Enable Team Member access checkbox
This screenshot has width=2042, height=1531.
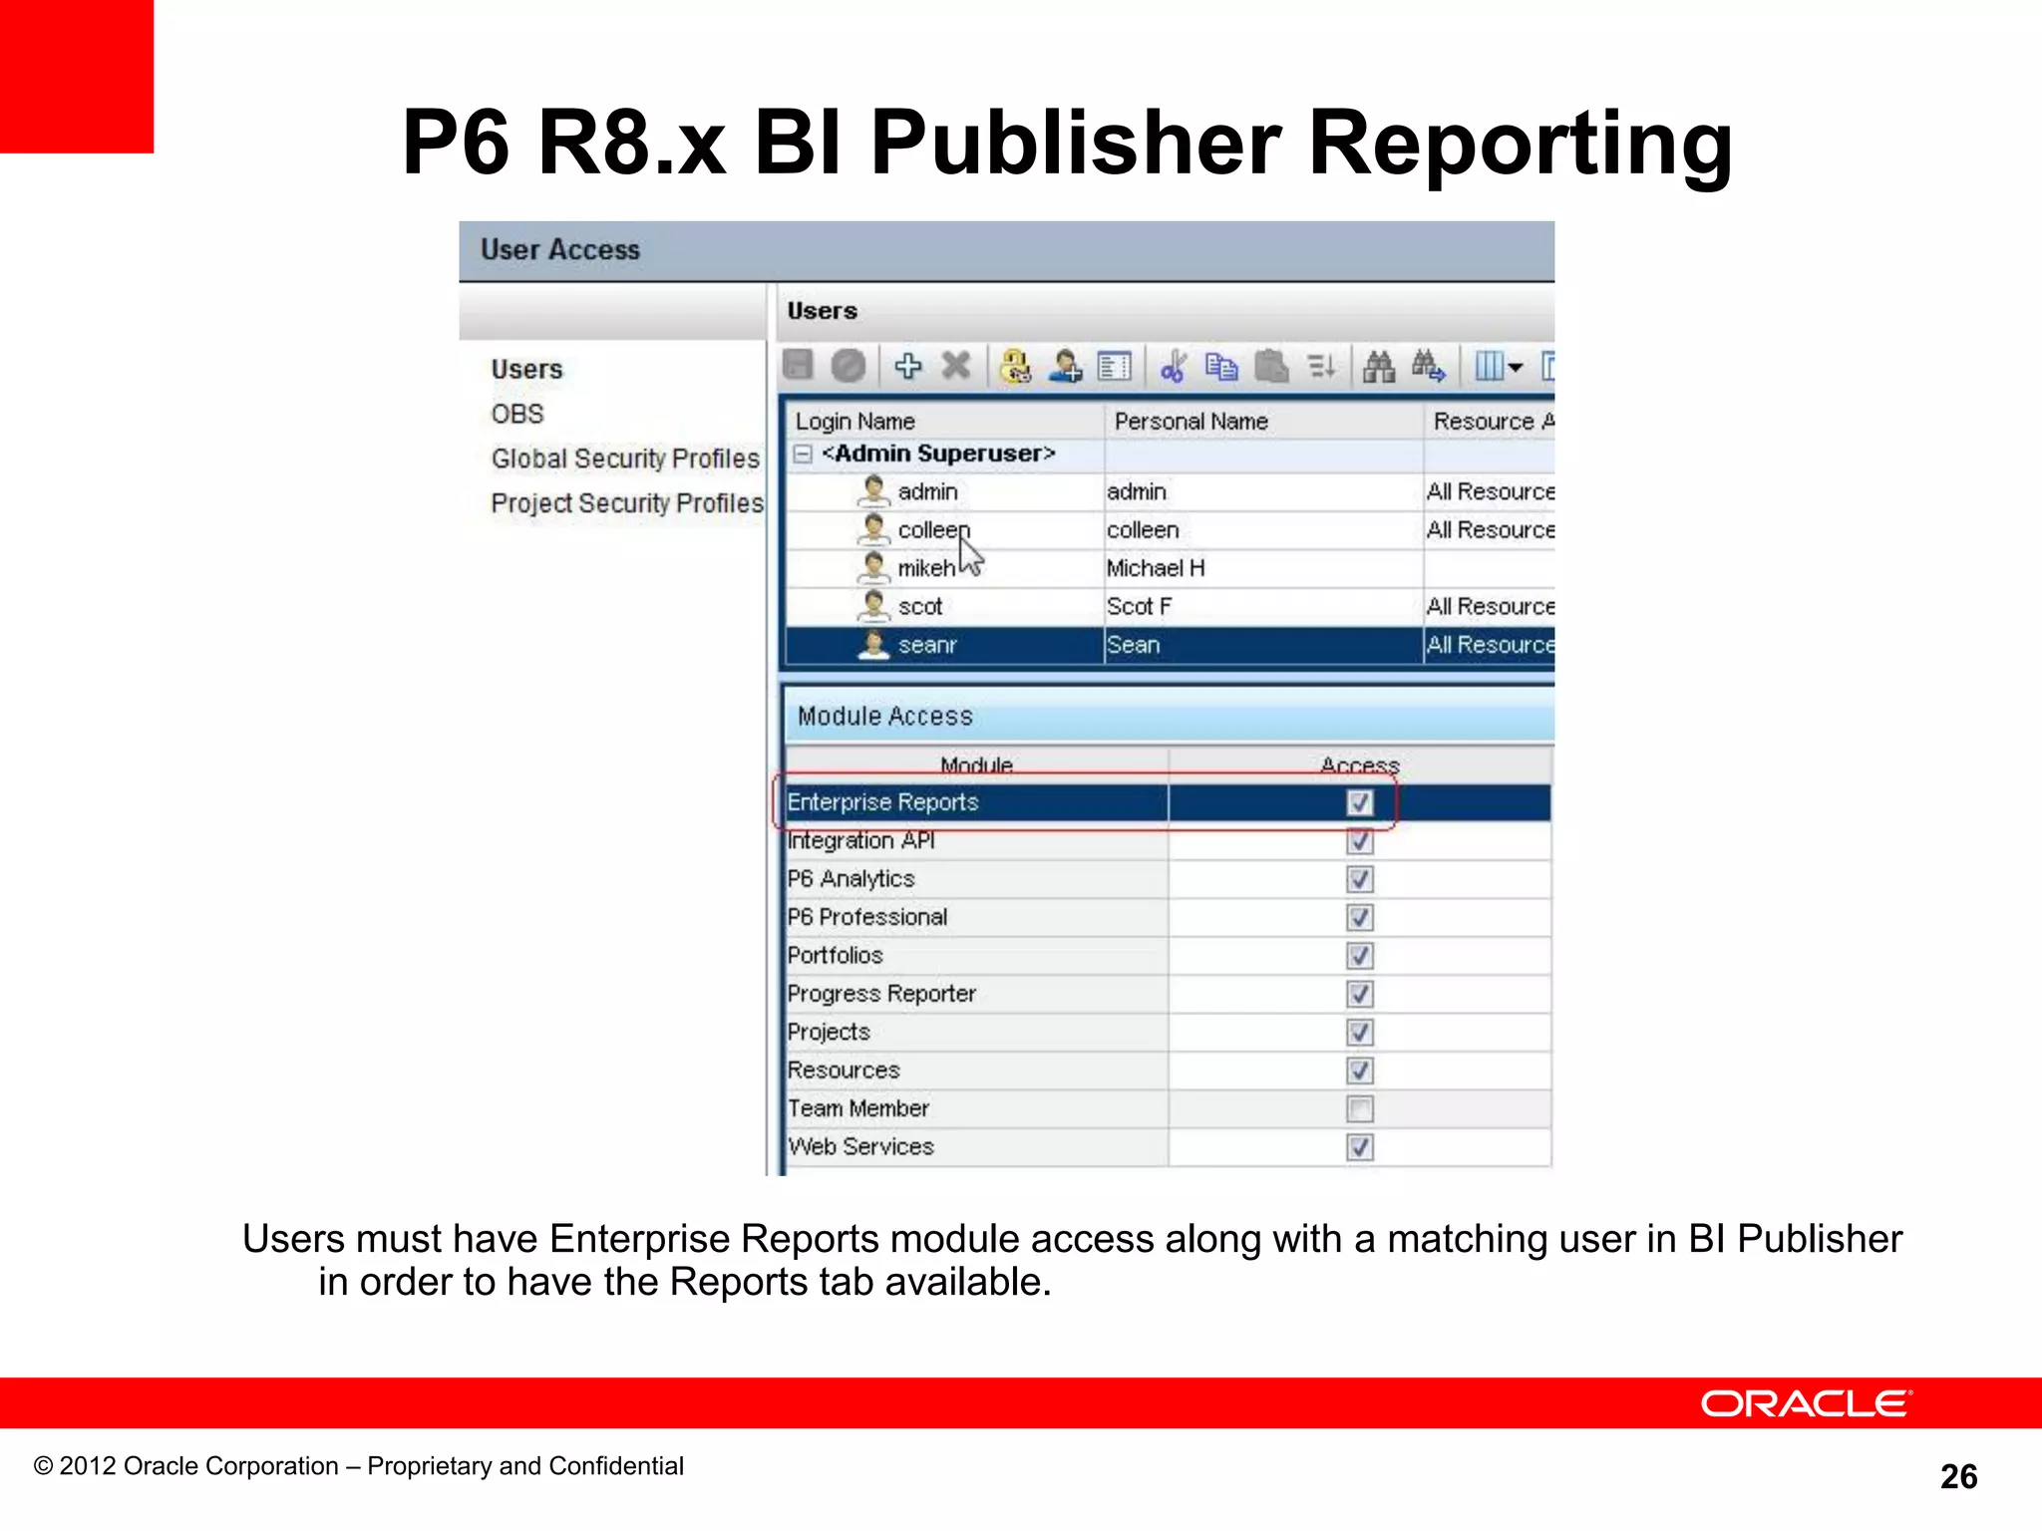pyautogui.click(x=1360, y=1108)
